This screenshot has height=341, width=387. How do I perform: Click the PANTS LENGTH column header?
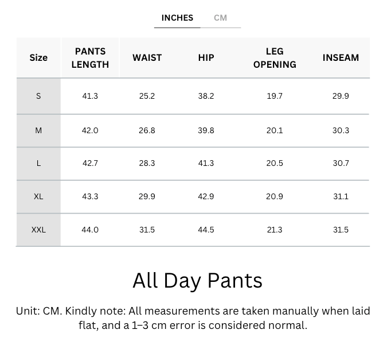click(x=90, y=57)
